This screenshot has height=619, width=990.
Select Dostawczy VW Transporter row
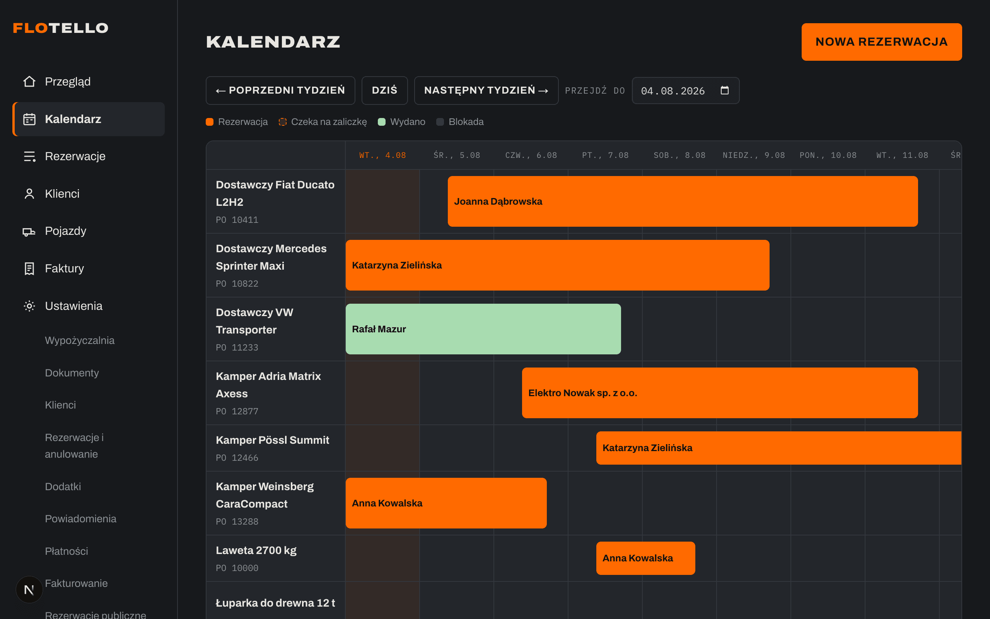pyautogui.click(x=276, y=329)
